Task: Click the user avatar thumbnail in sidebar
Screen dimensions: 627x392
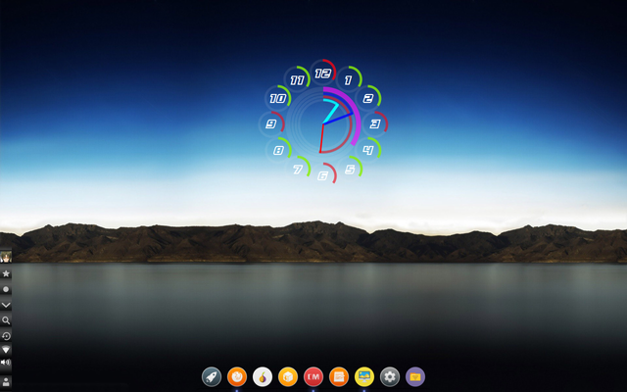Action: [x=6, y=257]
